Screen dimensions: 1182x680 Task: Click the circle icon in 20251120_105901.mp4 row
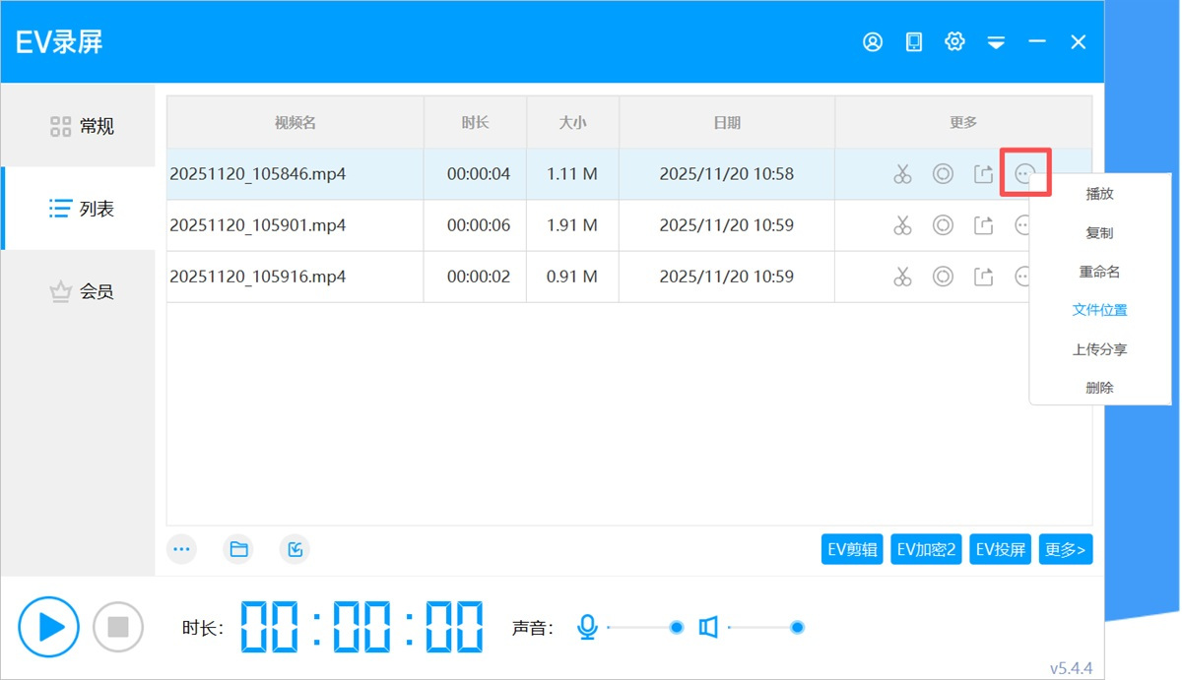point(943,225)
